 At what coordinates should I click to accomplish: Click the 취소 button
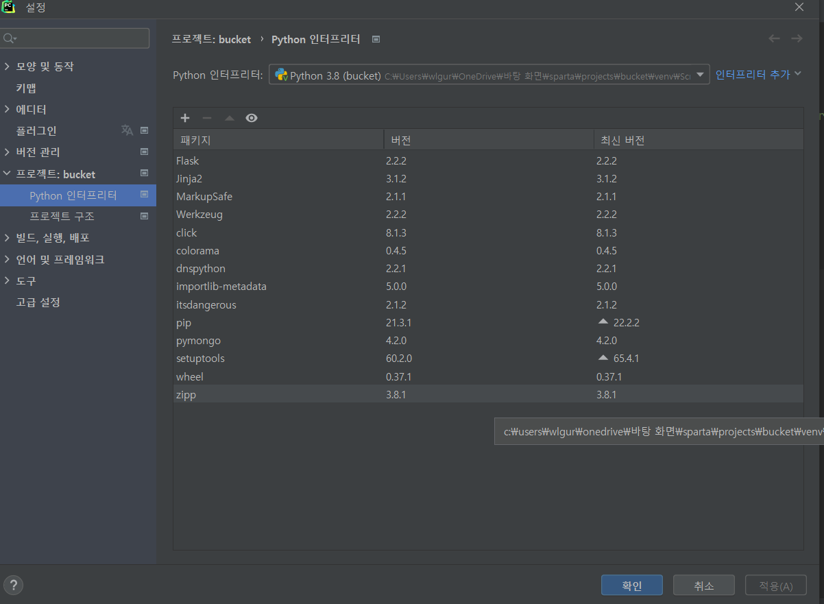pos(704,585)
